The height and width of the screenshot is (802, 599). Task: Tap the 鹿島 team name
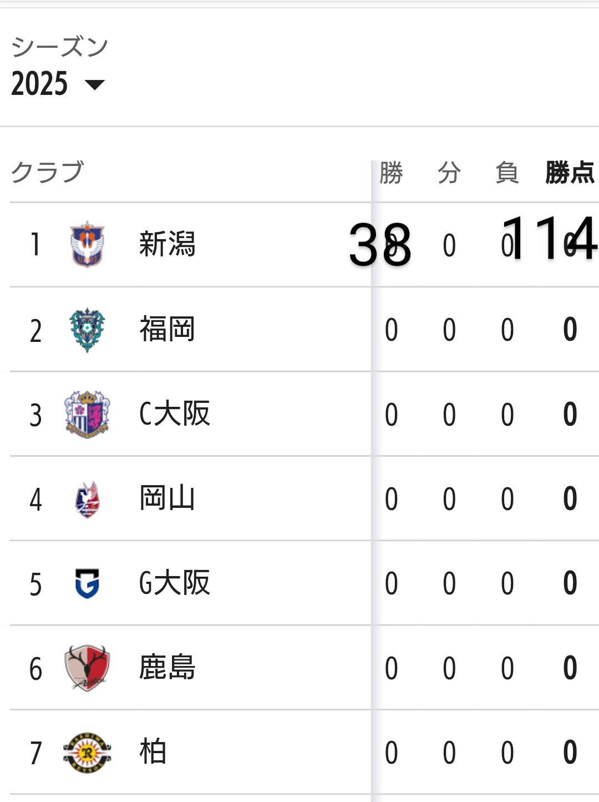tap(167, 668)
